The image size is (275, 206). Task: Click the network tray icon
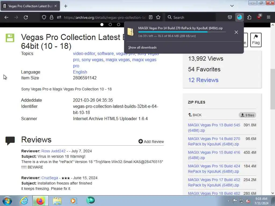click(241, 201)
